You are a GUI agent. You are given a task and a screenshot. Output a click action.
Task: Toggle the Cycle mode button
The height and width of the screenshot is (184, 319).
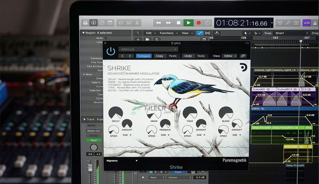208,23
